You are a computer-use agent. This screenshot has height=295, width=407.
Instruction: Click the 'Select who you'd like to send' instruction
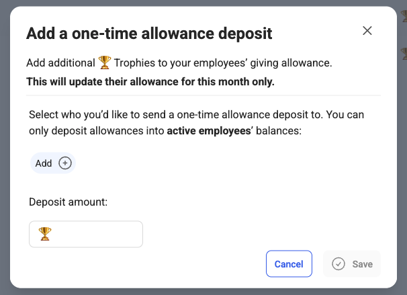197,122
